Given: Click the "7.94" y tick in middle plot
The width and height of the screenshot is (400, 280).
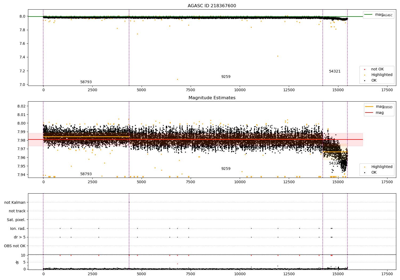Looking at the screenshot, I should (x=22, y=175).
